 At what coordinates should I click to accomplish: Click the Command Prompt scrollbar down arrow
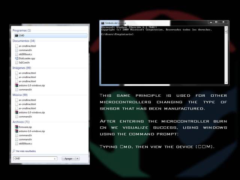tap(226, 82)
